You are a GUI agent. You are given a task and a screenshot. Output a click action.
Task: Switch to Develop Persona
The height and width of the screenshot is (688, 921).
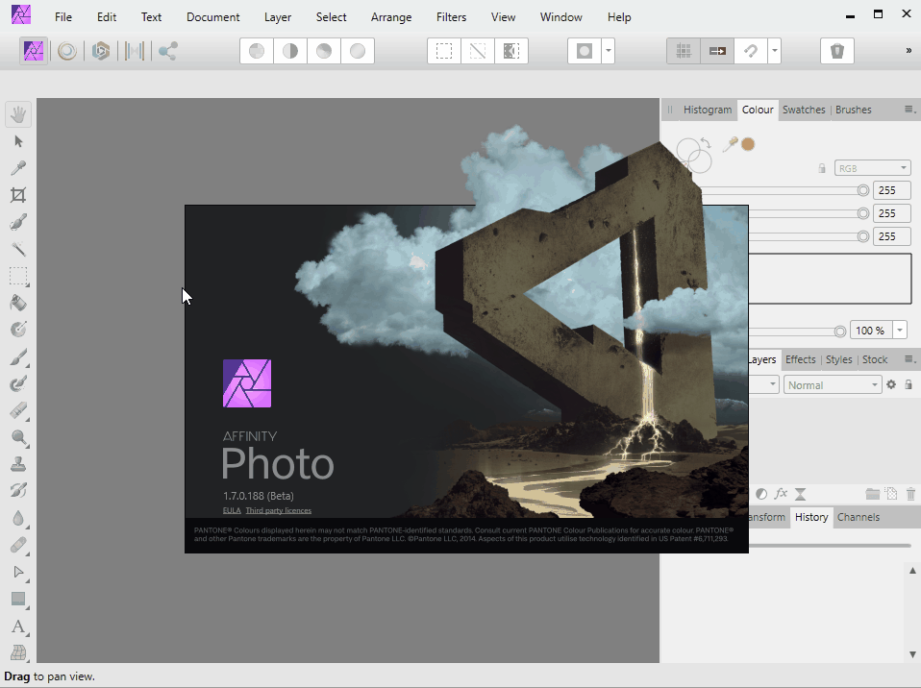(x=100, y=51)
